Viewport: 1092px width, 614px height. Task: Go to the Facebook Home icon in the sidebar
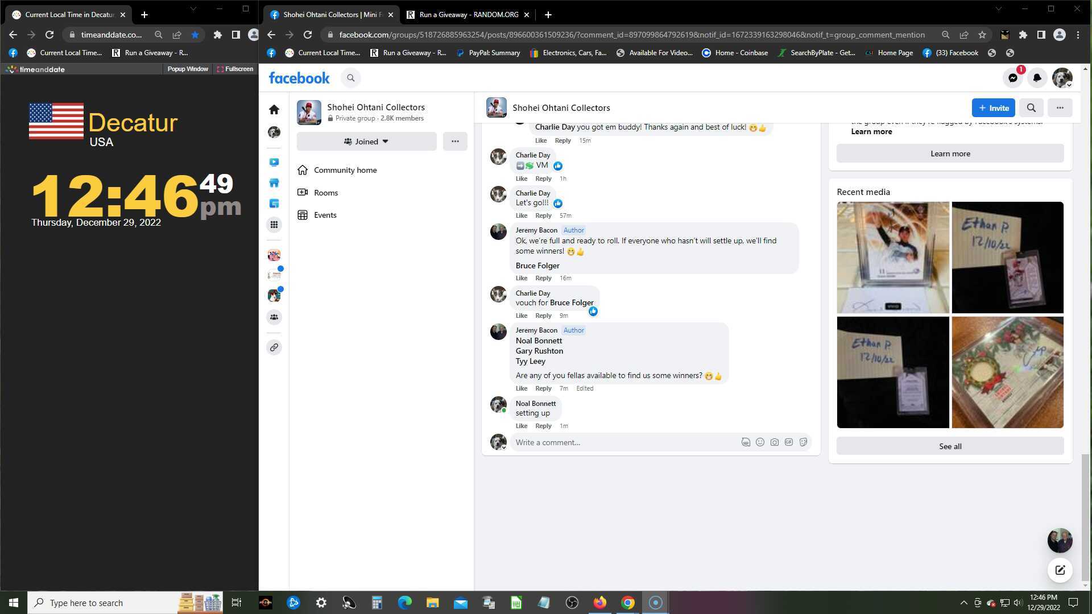coord(274,109)
